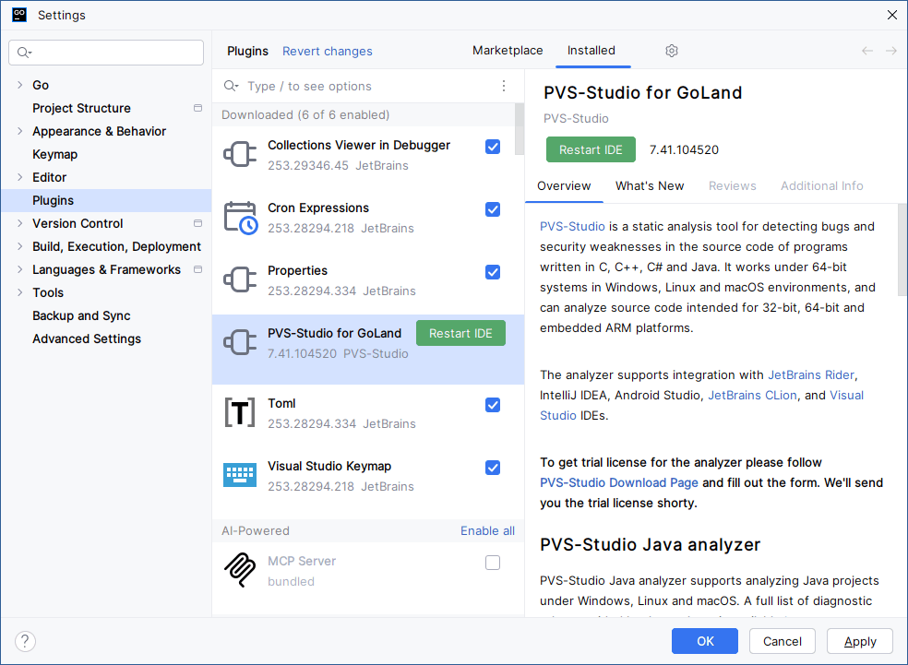
Task: Click the MCP Server plugin icon
Action: pyautogui.click(x=240, y=571)
